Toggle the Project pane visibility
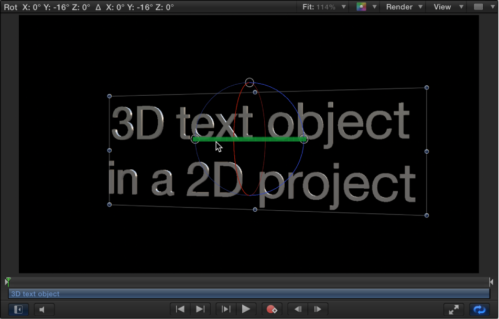Viewport: 499px width, 319px height. [18, 309]
